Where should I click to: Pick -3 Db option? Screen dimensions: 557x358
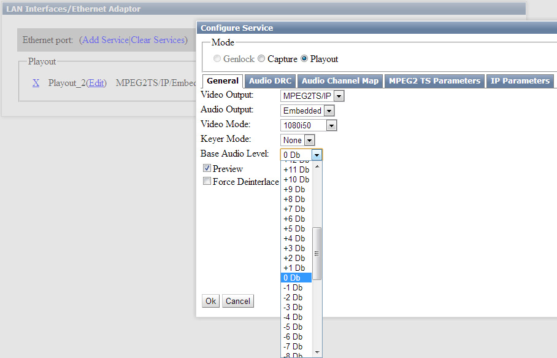pos(296,307)
